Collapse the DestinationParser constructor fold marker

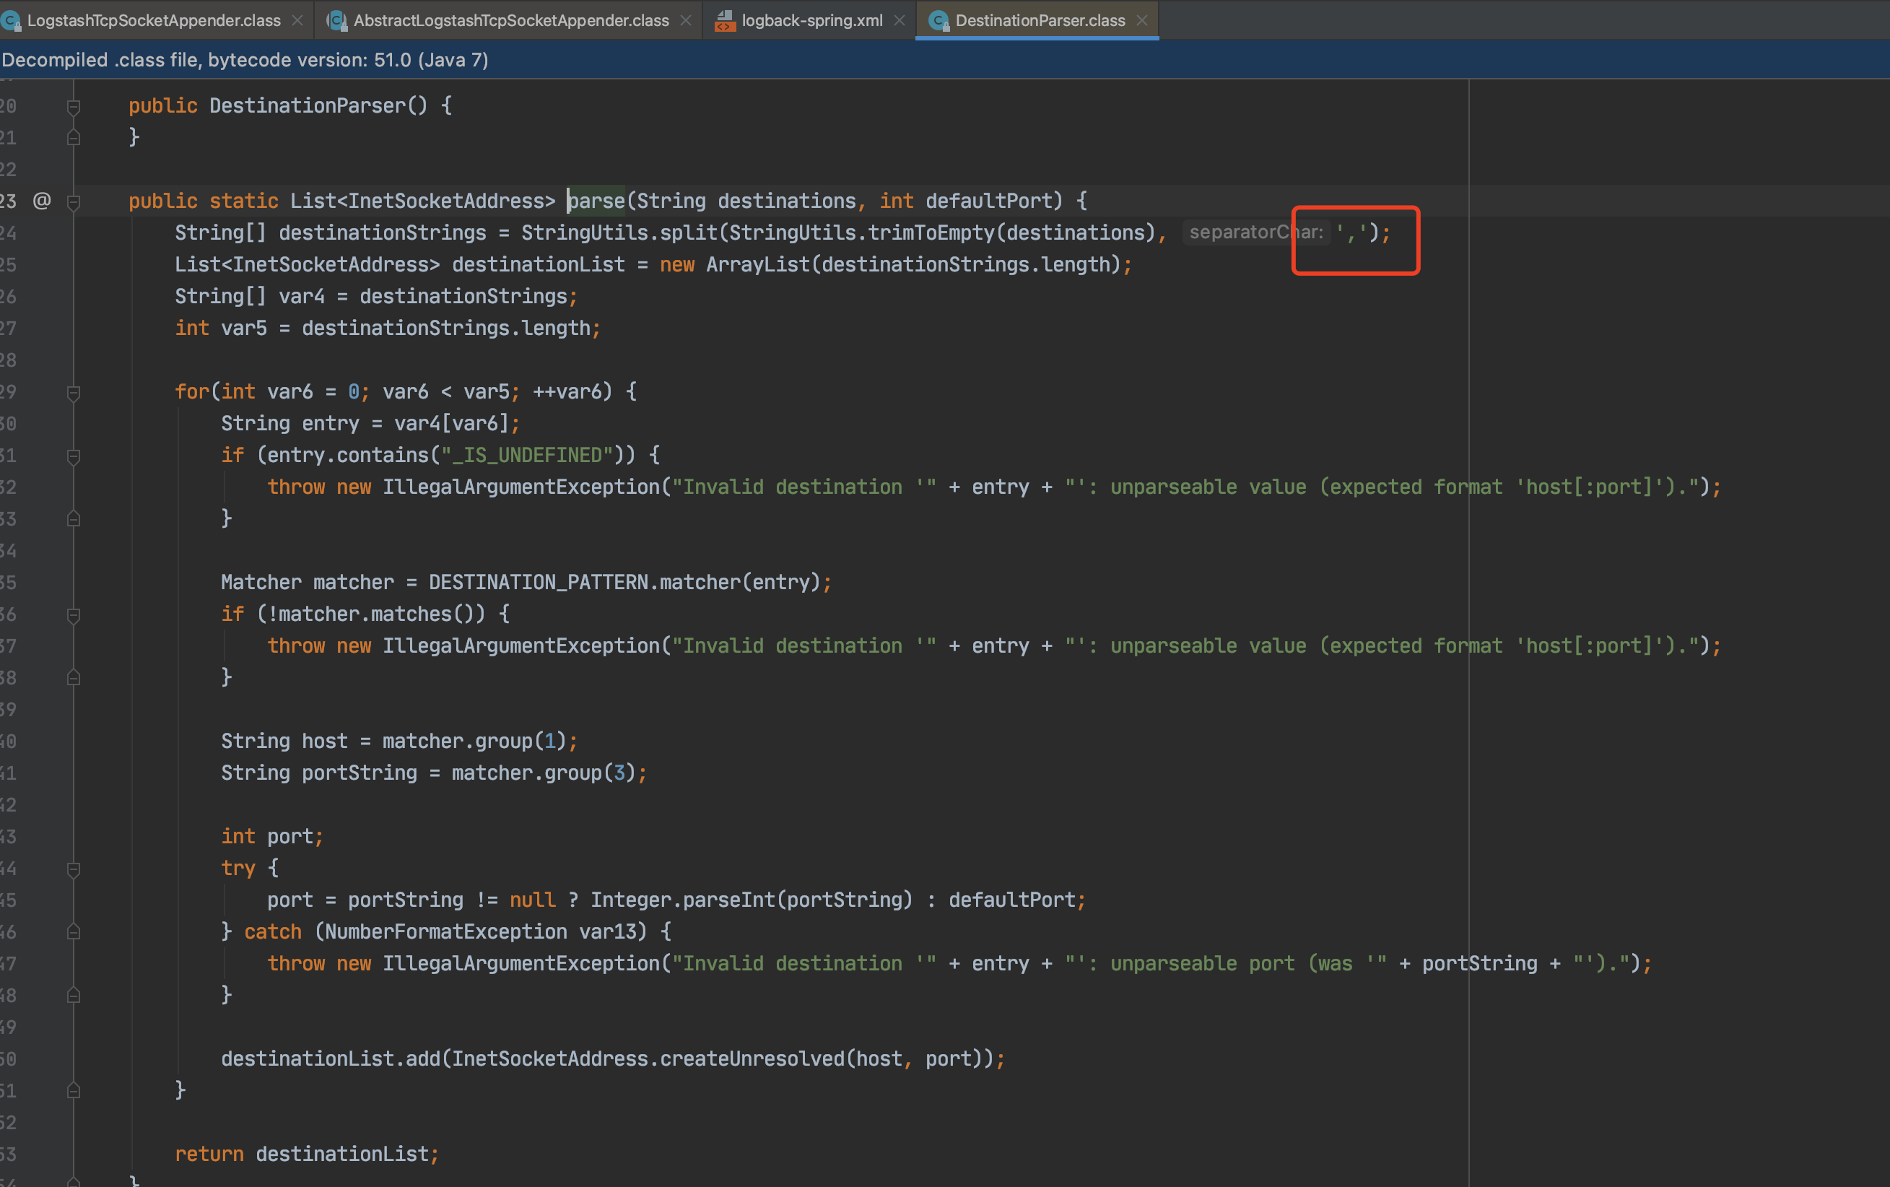point(74,106)
